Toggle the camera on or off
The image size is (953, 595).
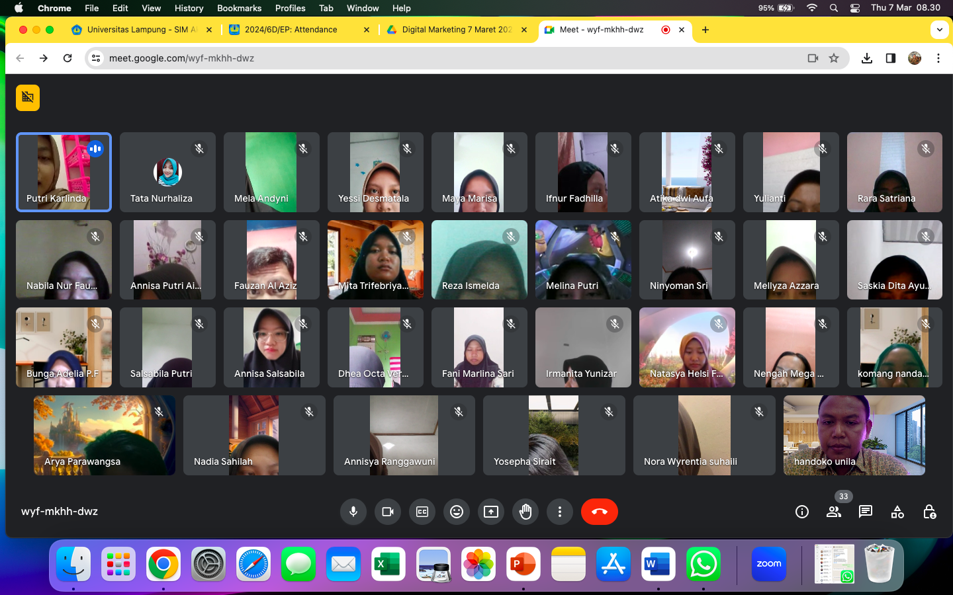(x=388, y=512)
